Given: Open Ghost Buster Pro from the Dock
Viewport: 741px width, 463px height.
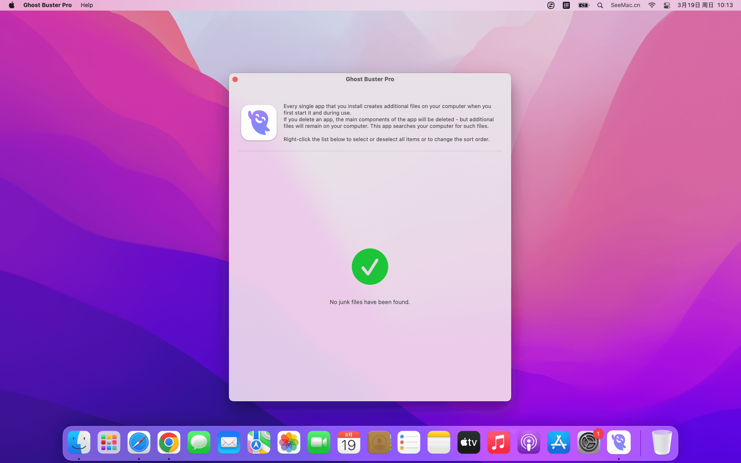Looking at the screenshot, I should (x=618, y=442).
